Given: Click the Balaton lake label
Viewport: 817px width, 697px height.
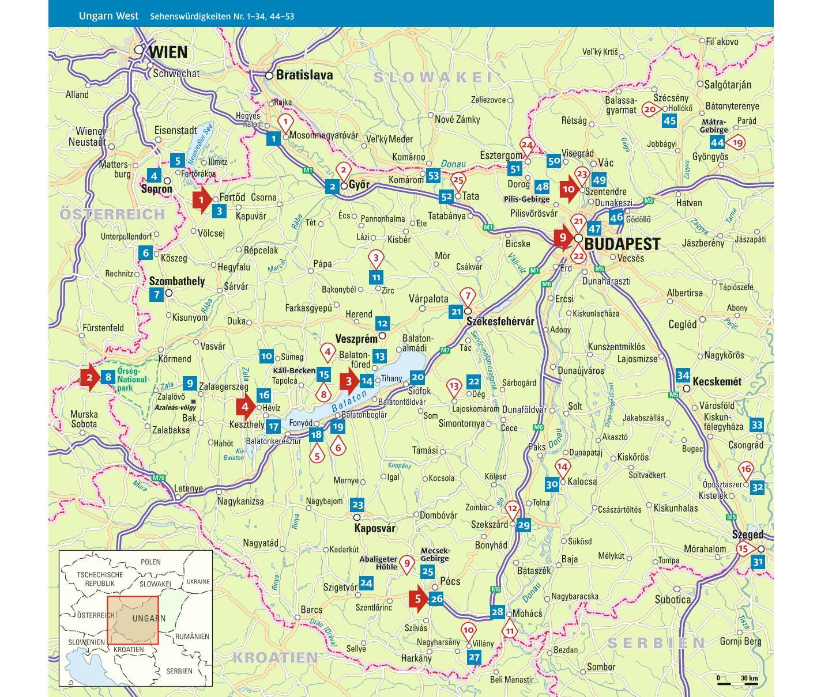Looking at the screenshot, I should tap(349, 401).
